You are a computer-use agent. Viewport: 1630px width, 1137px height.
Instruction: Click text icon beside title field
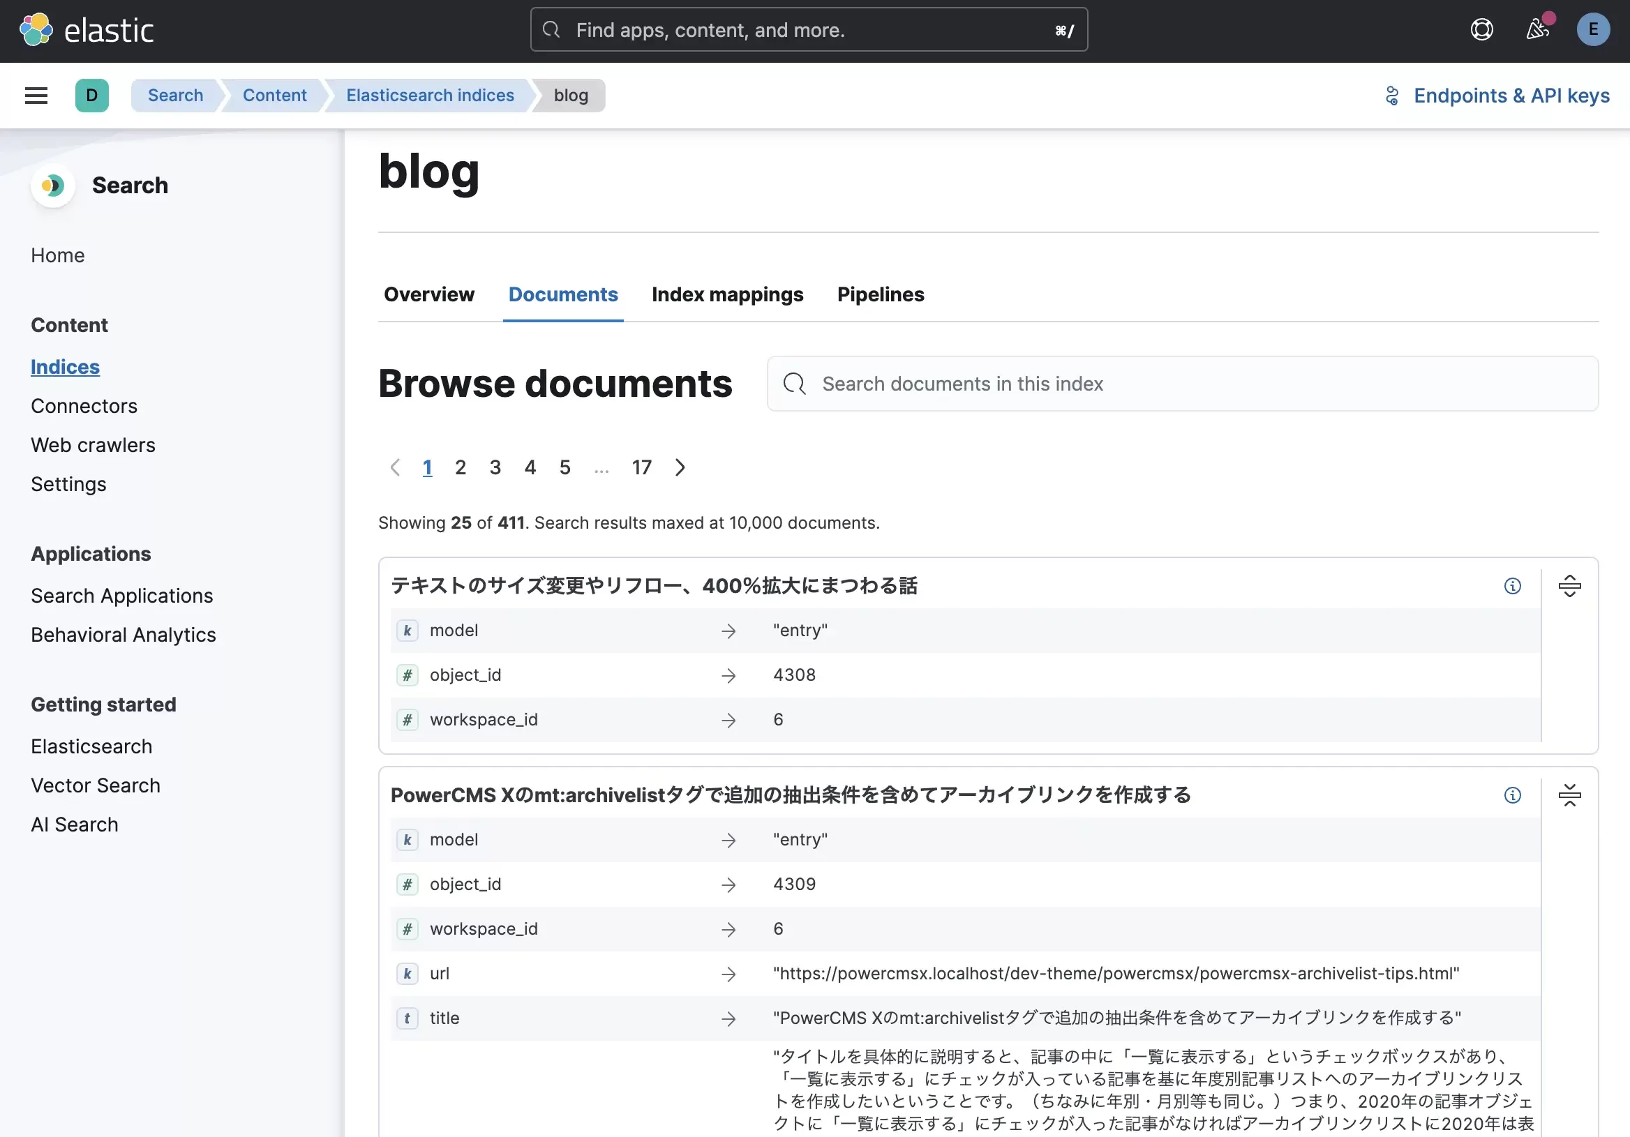tap(407, 1018)
